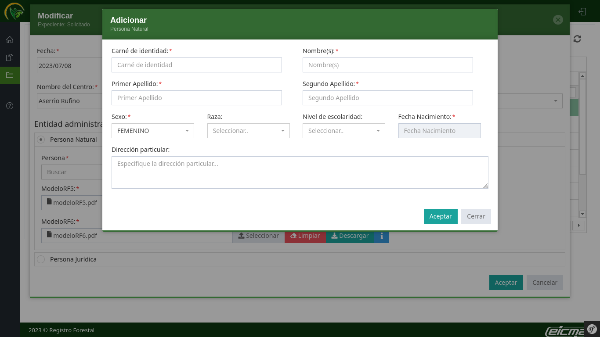Click the Descargar button for modeloRF6
The image size is (600, 337).
click(350, 236)
